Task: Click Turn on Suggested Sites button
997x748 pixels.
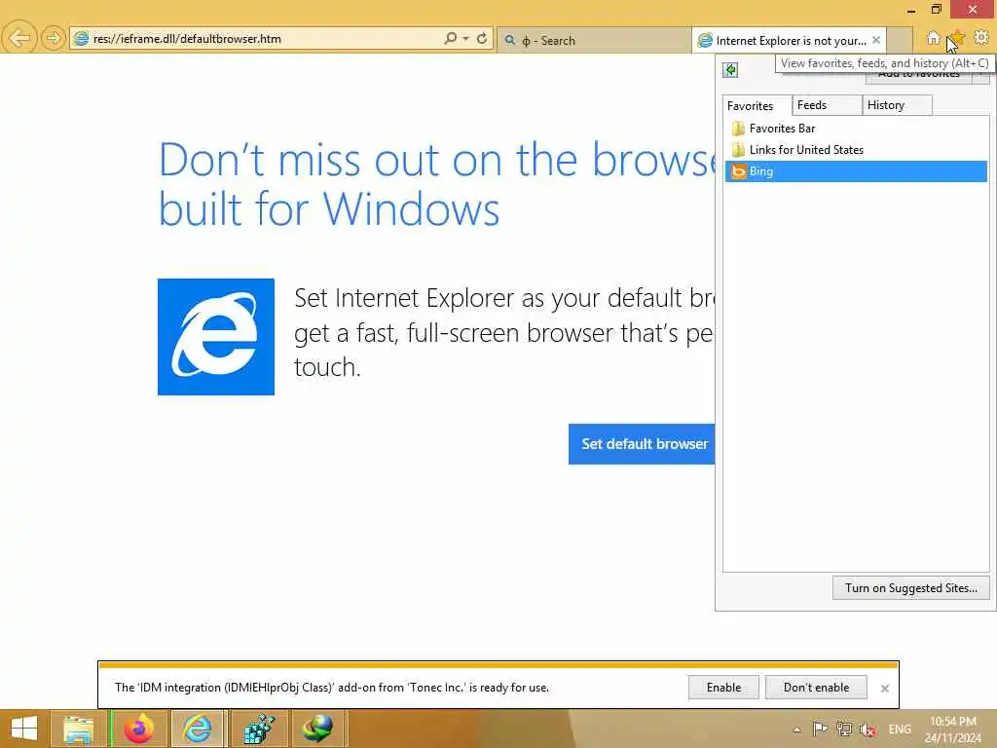Action: pos(911,588)
